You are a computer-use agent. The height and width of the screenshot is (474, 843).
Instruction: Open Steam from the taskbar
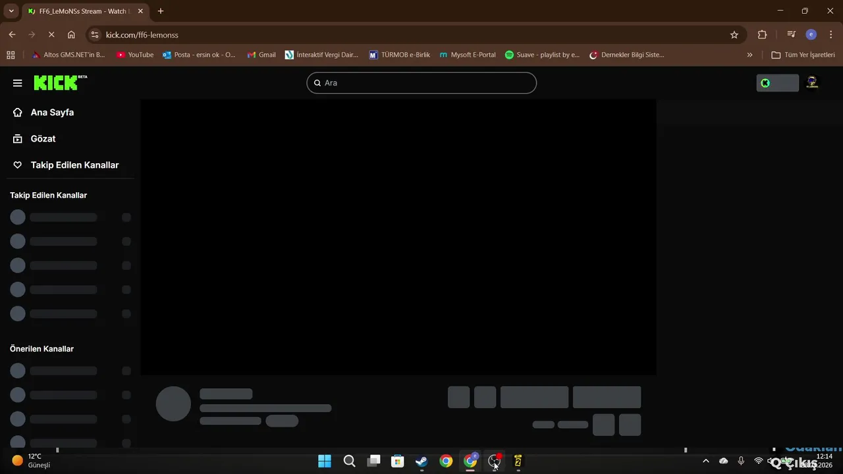(421, 461)
